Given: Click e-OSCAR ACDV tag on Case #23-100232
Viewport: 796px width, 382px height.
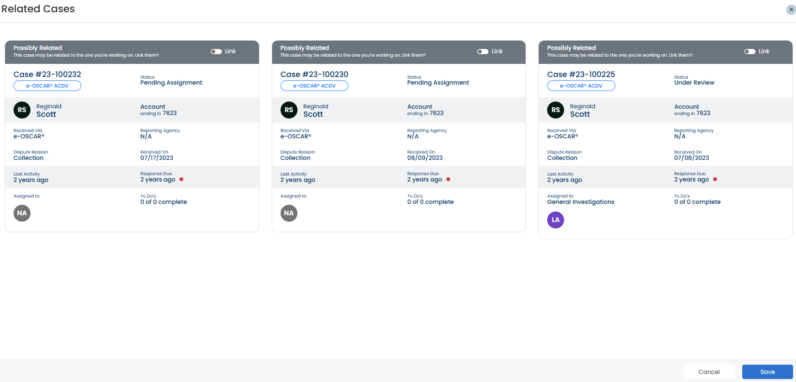Looking at the screenshot, I should 47,86.
